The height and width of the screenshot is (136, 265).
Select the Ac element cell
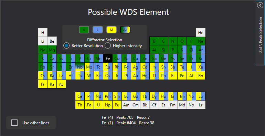click(61, 84)
